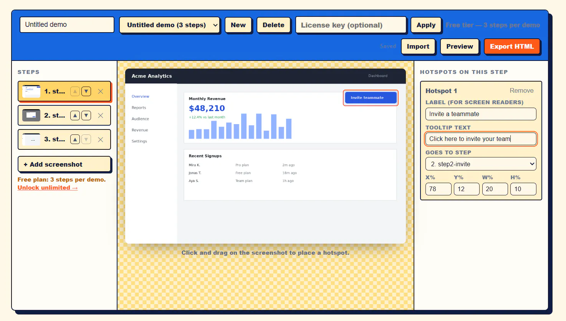Screen dimensions: 566x321
Task: Focus the demo name input field
Action: [x=67, y=25]
